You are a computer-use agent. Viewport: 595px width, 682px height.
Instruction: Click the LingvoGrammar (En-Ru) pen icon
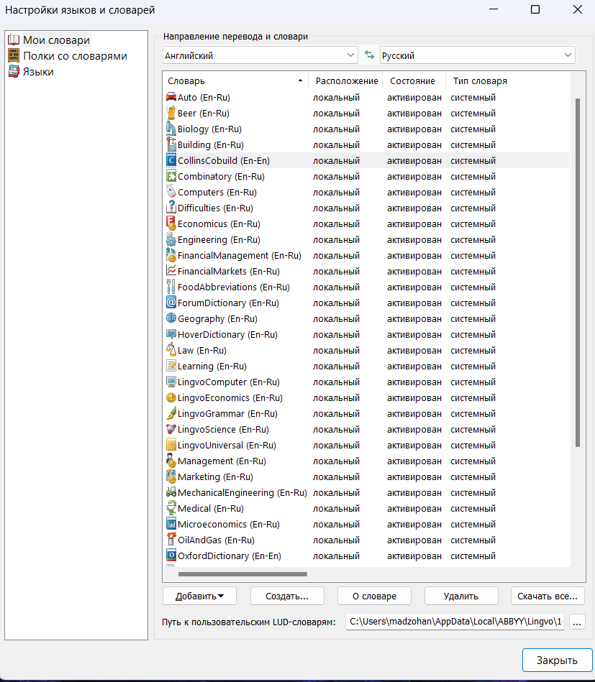(171, 413)
